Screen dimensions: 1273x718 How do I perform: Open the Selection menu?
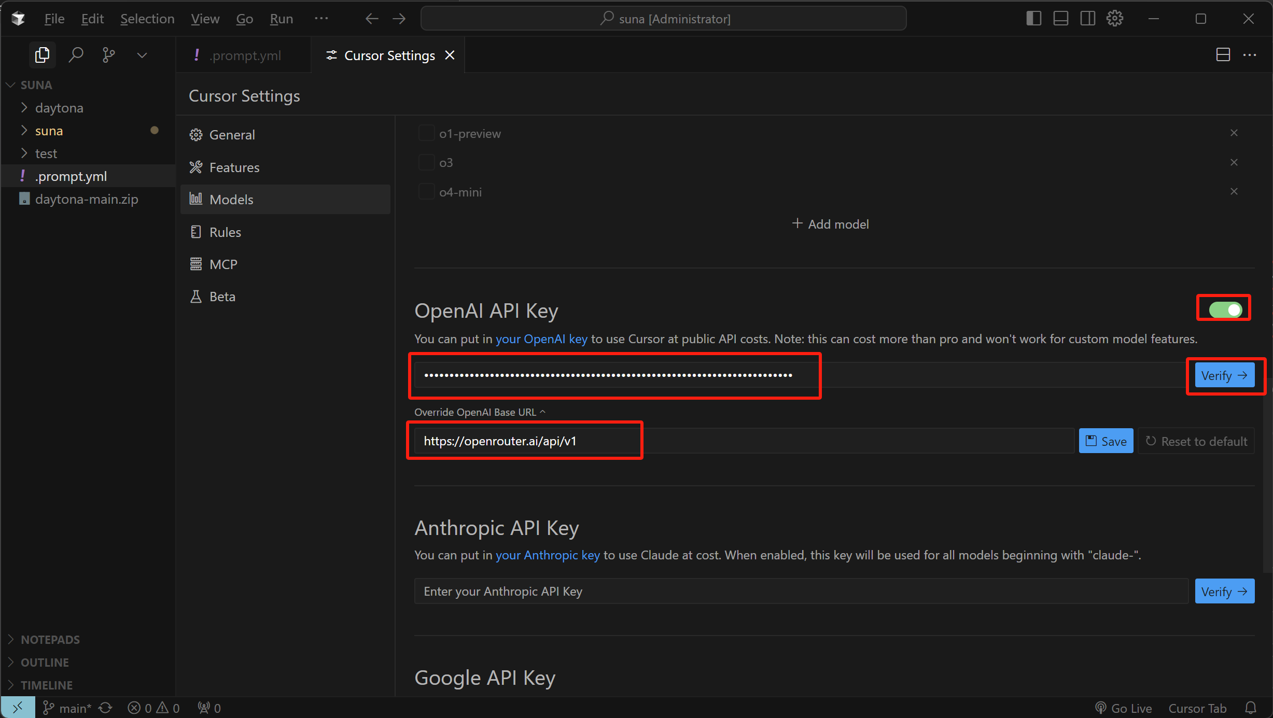point(147,19)
